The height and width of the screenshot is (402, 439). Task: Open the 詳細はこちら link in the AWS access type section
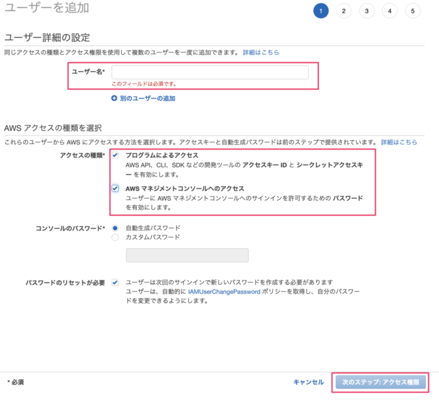click(399, 142)
